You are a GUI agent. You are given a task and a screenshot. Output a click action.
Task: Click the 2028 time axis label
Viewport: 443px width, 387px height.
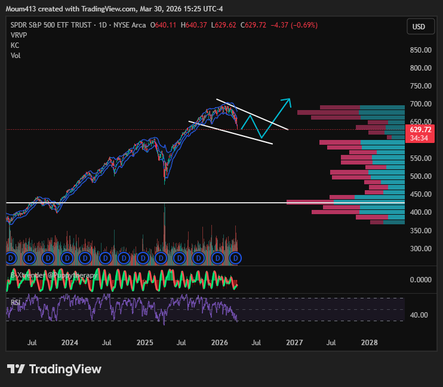[369, 343]
